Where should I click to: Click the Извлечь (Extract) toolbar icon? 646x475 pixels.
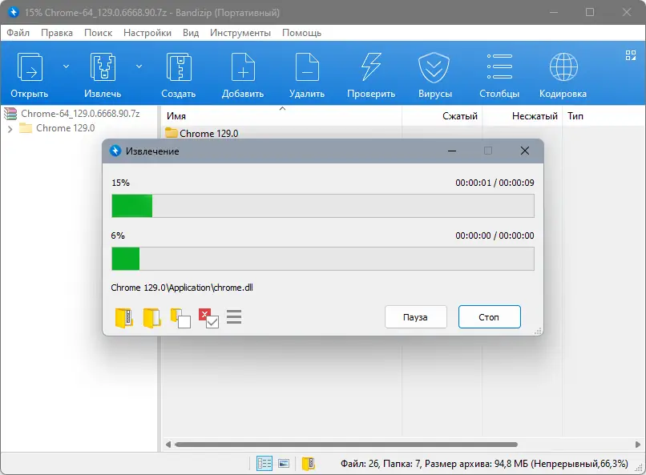[103, 67]
